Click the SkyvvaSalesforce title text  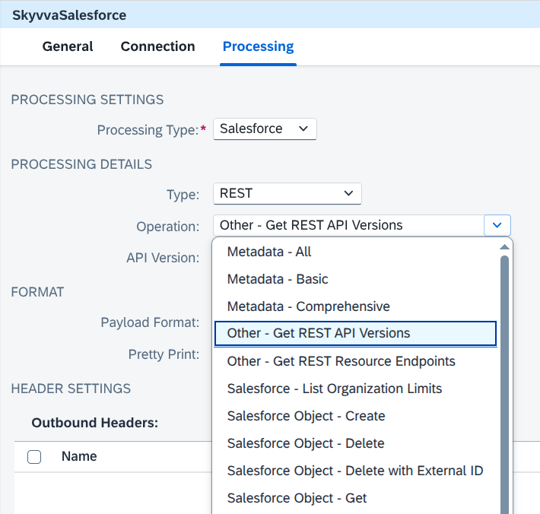[69, 15]
